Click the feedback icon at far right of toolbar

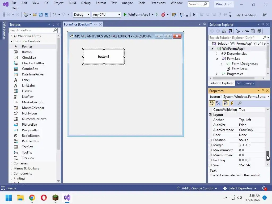coord(265,15)
